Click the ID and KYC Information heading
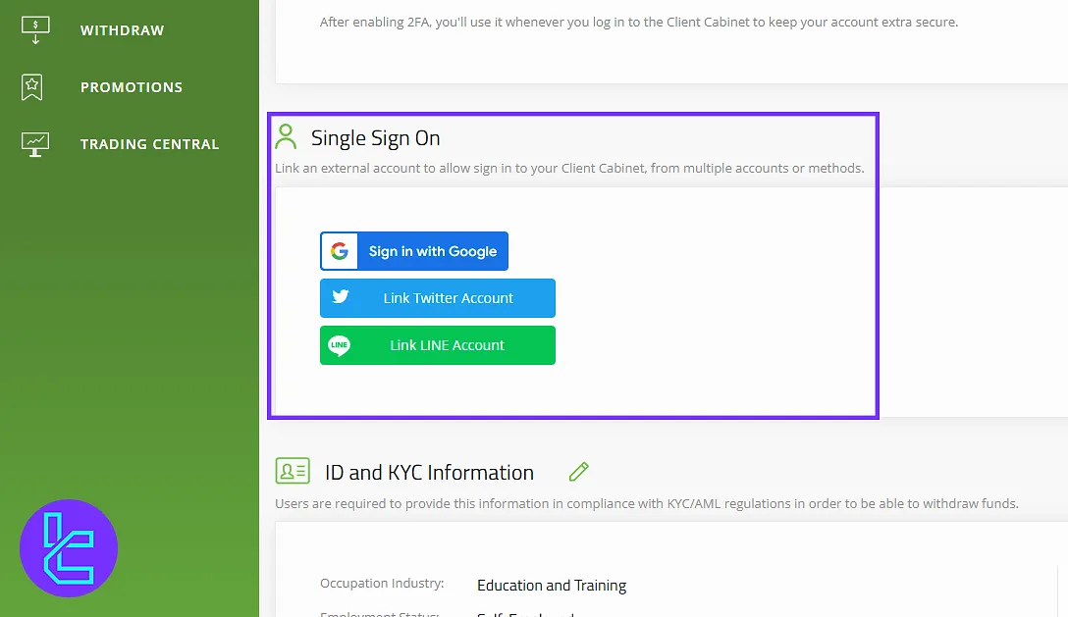 click(429, 473)
